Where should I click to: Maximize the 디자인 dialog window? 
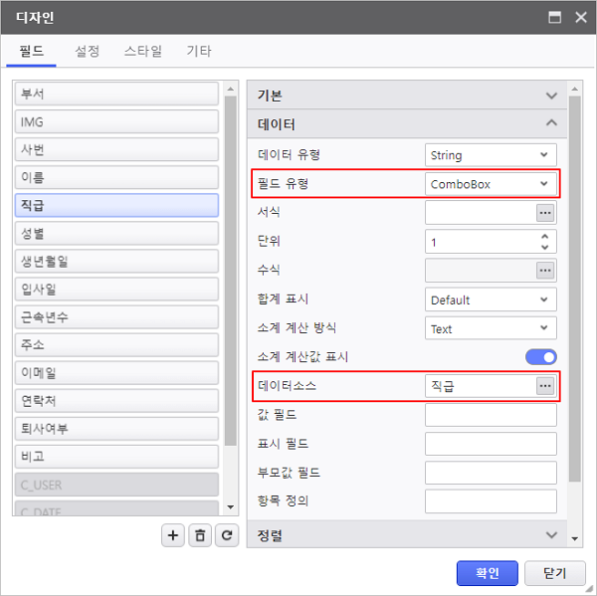coord(554,17)
